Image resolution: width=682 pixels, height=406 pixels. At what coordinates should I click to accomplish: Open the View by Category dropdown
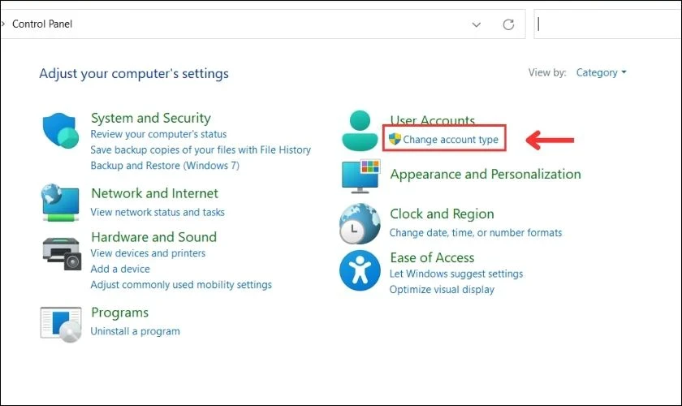[601, 72]
